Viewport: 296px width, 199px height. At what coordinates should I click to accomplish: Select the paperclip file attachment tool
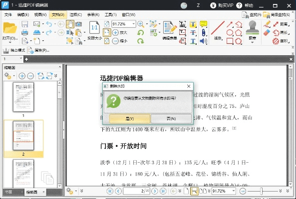click(x=203, y=32)
